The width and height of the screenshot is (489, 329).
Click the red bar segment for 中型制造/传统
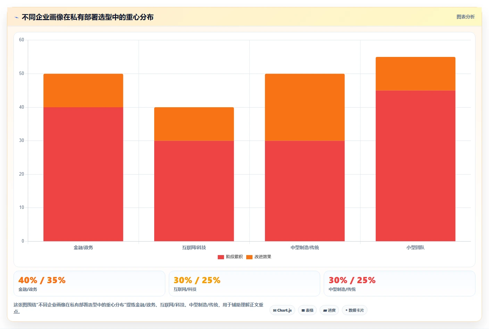[305, 191]
